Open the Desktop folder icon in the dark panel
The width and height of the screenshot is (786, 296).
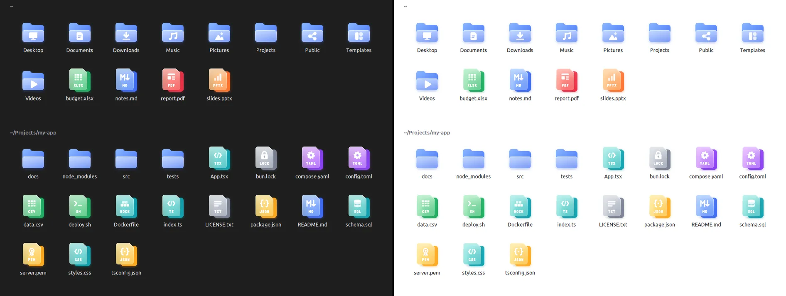tap(33, 33)
